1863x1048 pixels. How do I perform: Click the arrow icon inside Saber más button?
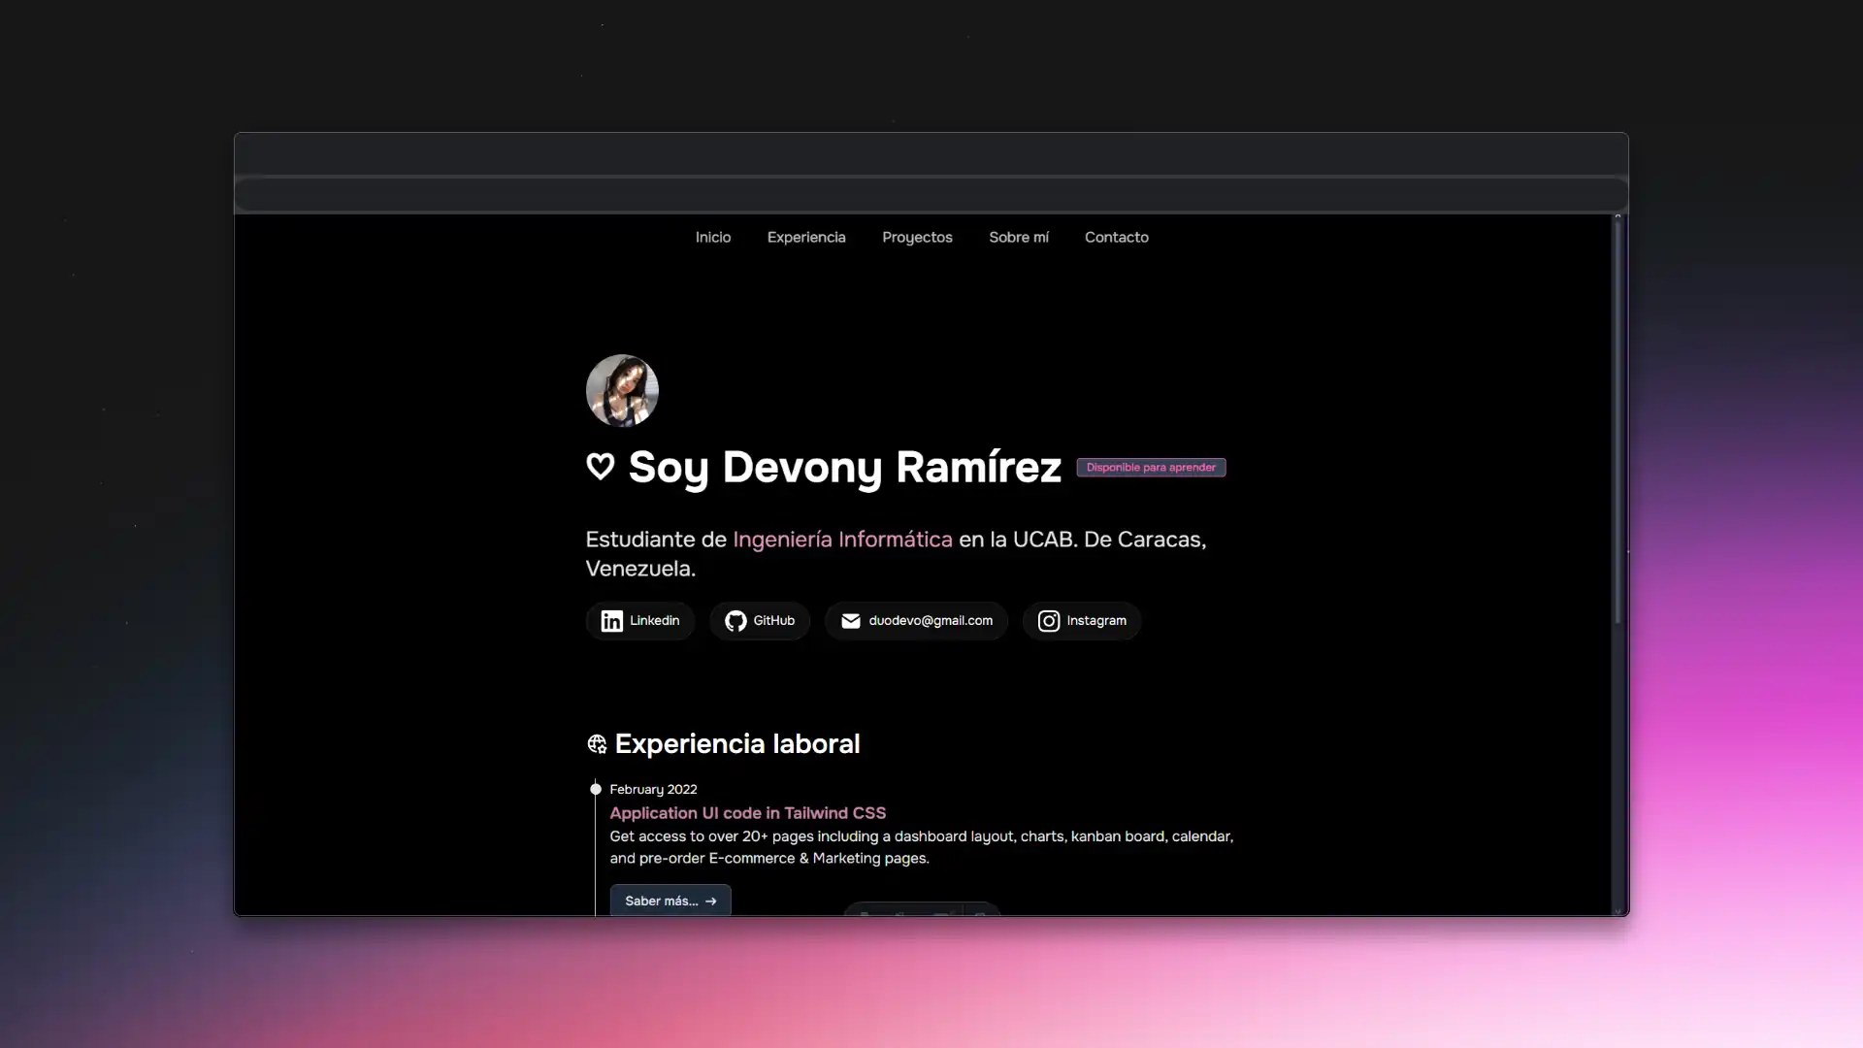713,901
